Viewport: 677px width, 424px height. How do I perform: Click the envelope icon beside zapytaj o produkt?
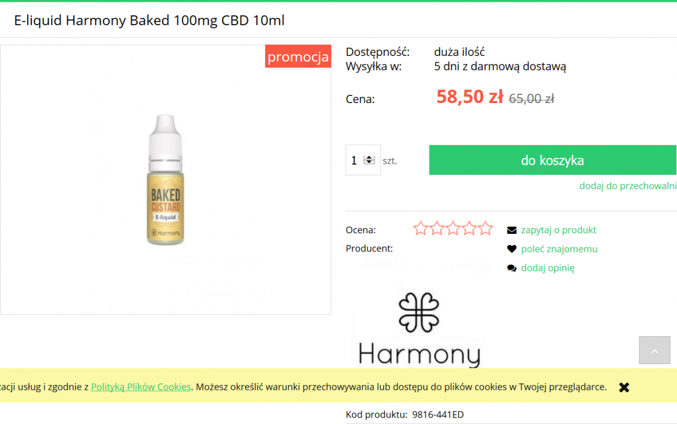[x=511, y=230]
